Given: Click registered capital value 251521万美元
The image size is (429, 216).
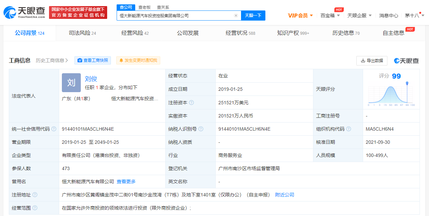Looking at the screenshot, I should pyautogui.click(x=233, y=103).
